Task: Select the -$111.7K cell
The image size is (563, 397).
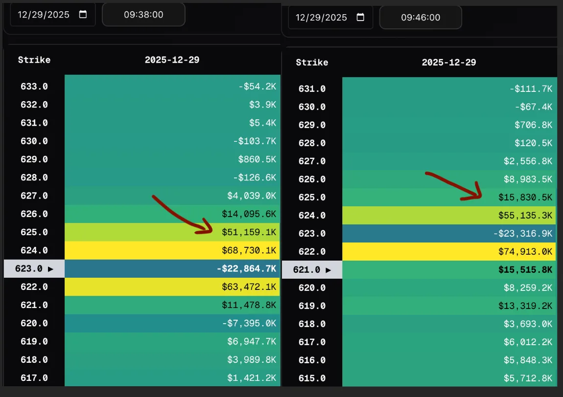Action: 449,88
